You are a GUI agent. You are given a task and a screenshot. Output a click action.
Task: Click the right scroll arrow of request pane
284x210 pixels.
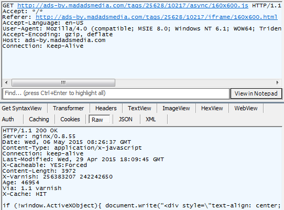(x=277, y=82)
